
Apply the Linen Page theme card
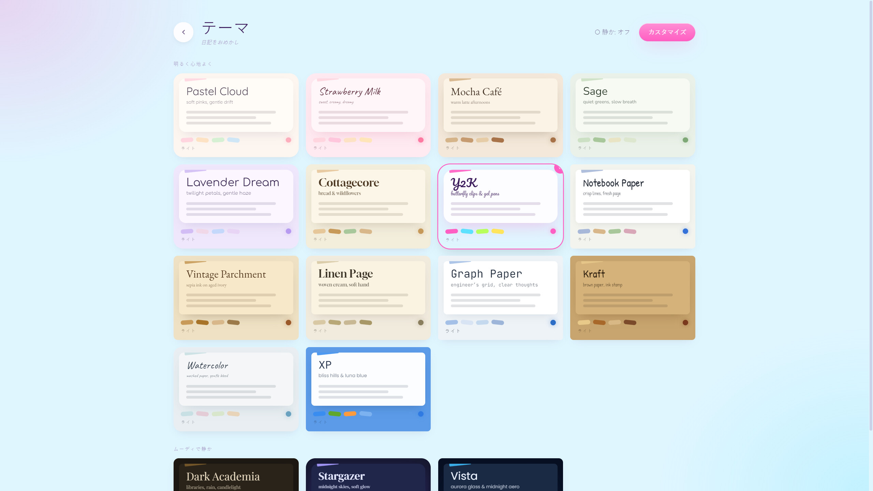point(368,298)
